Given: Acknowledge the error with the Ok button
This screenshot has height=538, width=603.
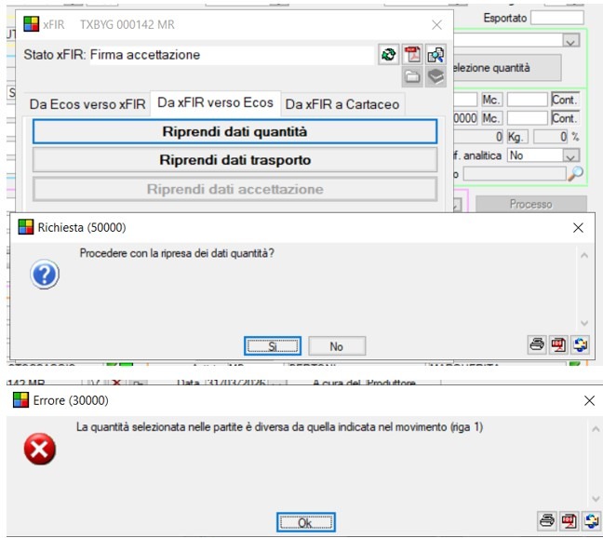Looking at the screenshot, I should 305,522.
